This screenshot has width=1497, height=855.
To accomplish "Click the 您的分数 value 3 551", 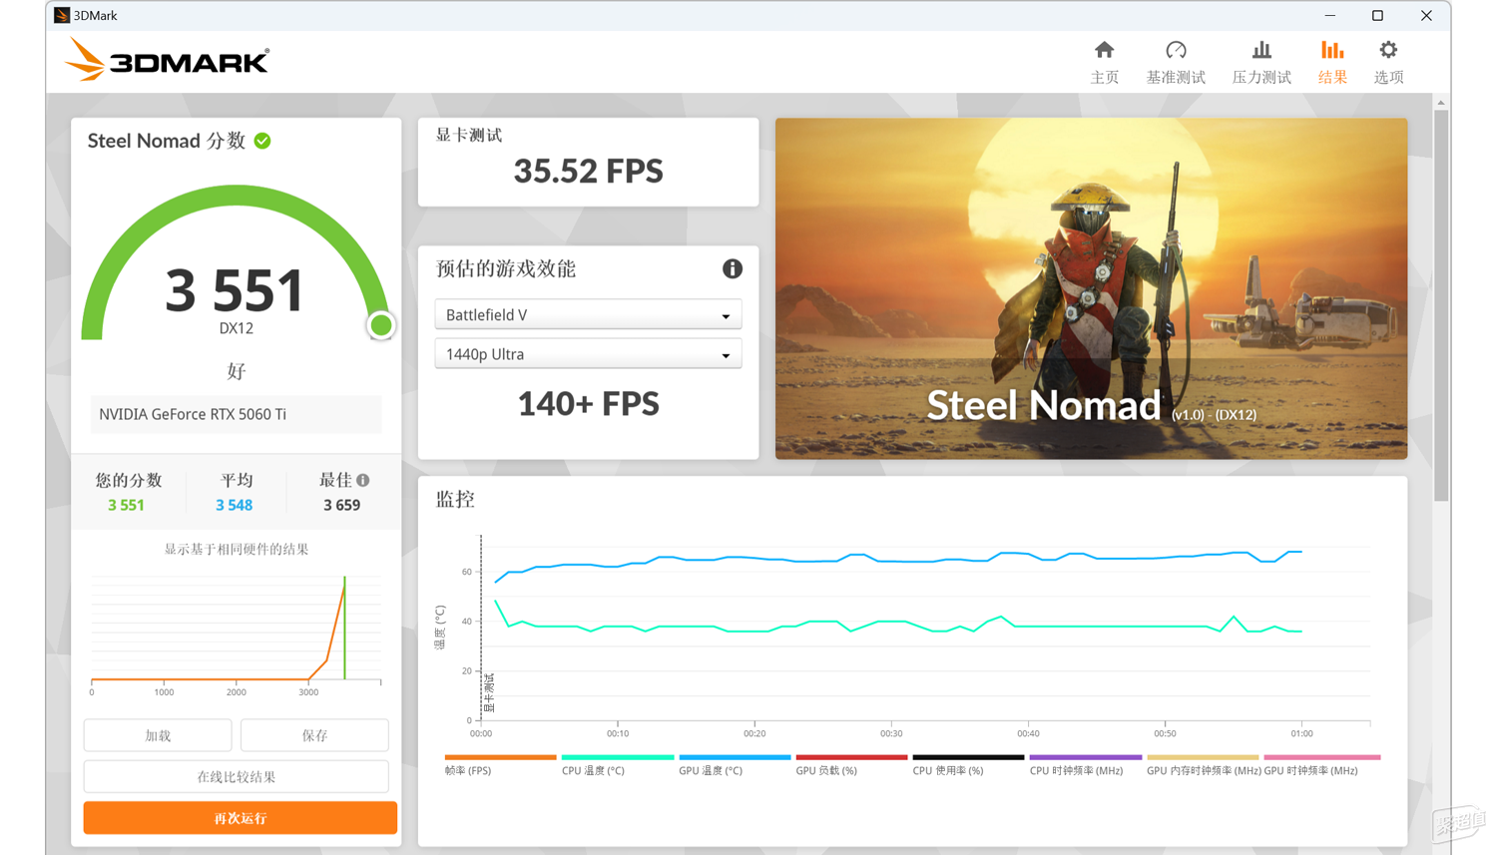I will point(126,505).
